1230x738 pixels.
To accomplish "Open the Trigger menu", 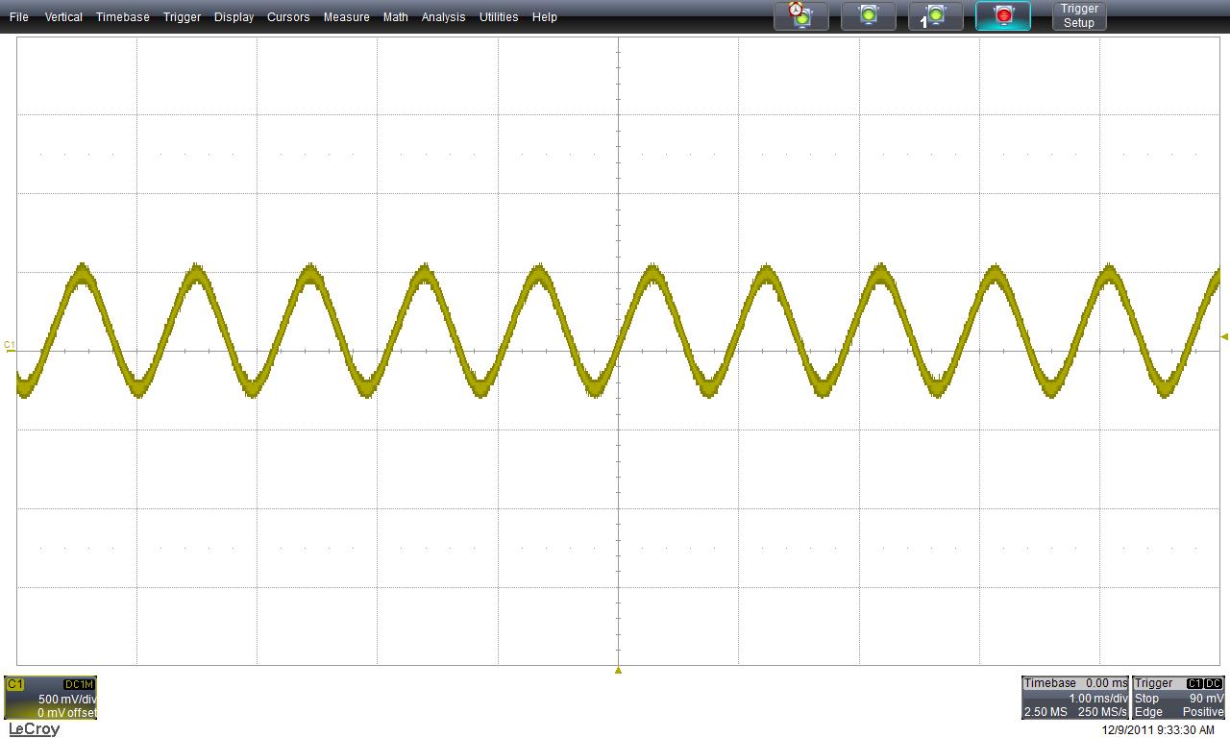I will click(182, 17).
